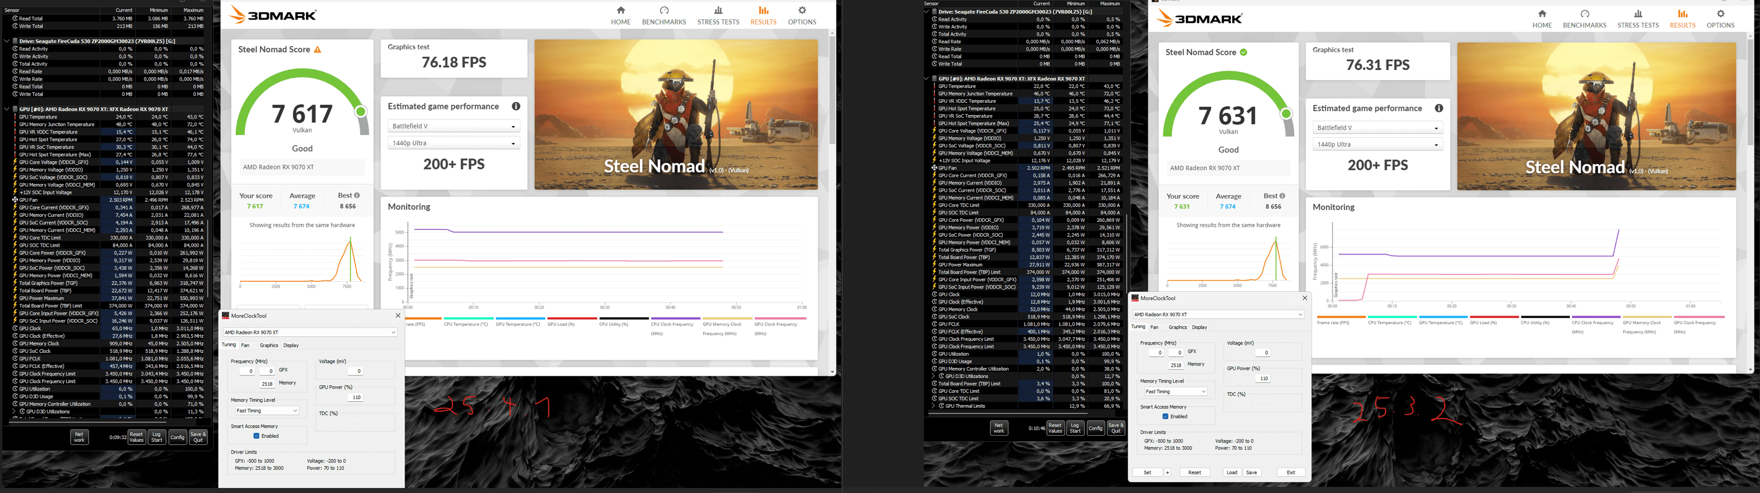Screen dimensions: 1760x493
Task: Expand GPU Thermal Limits in the sensor list
Action: coord(934,406)
